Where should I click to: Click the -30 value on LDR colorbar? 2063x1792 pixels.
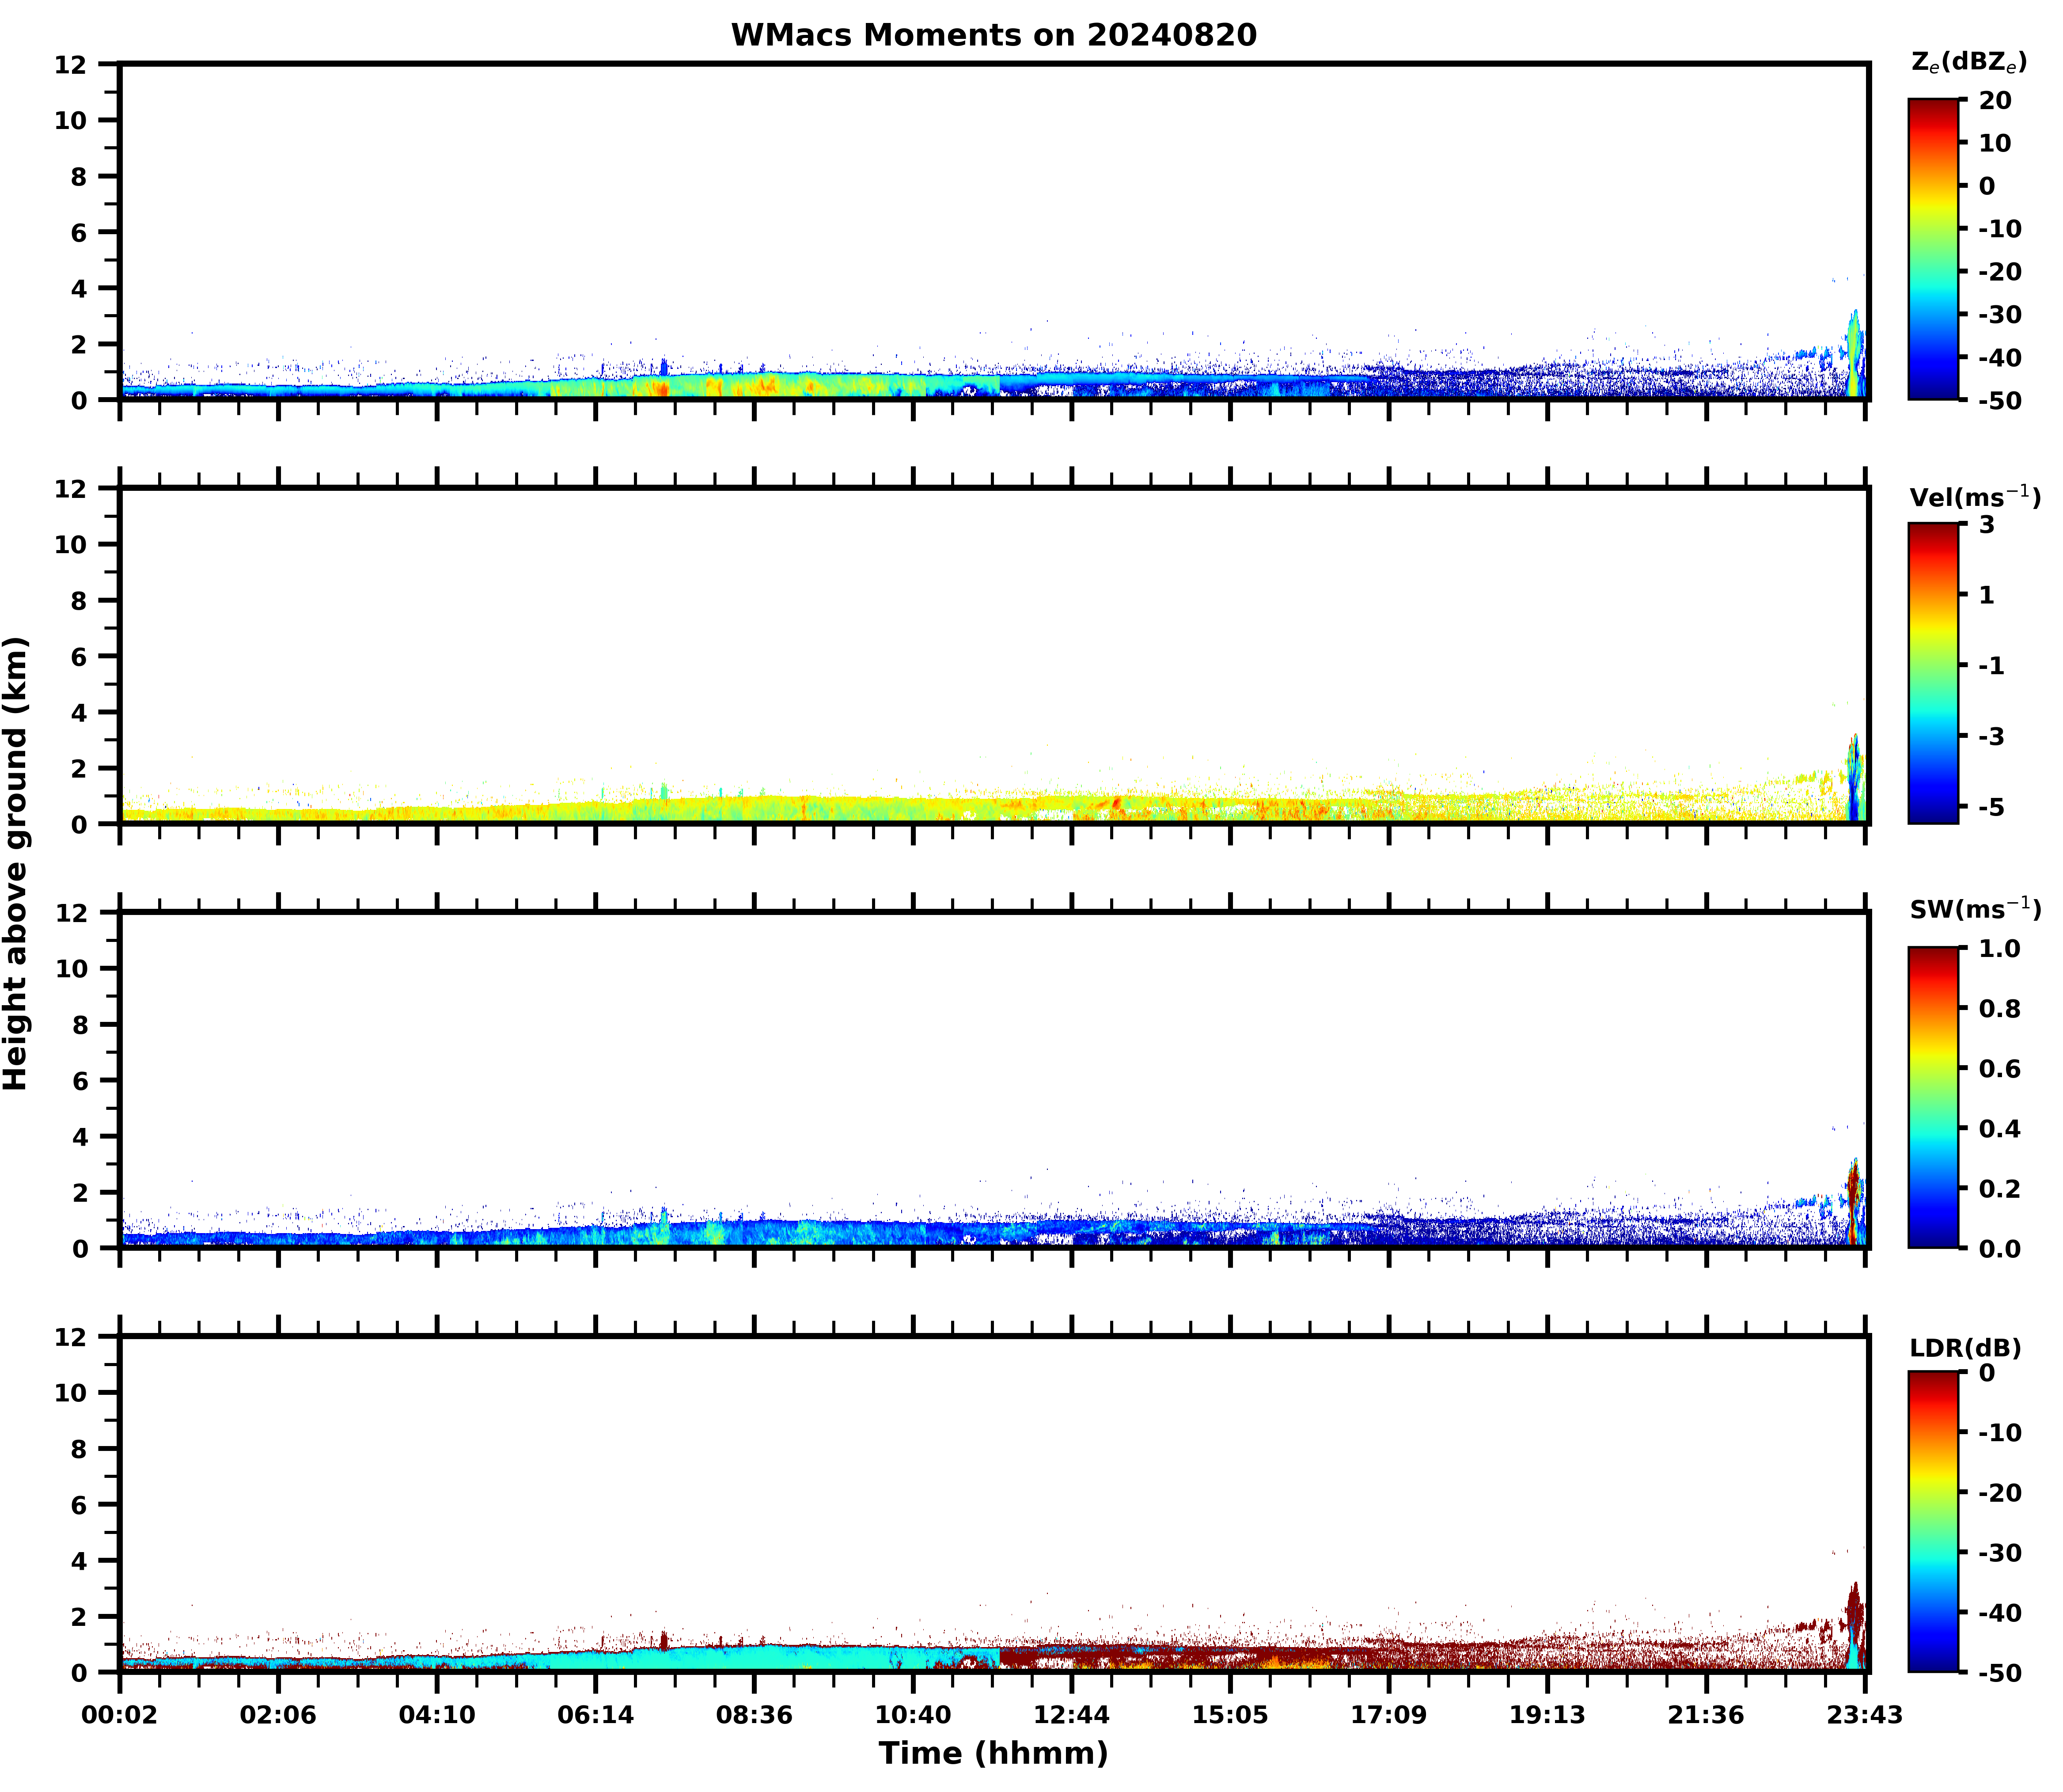[1999, 1553]
